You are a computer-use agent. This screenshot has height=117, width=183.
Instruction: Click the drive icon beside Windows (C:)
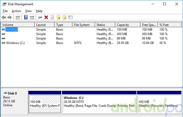click(x=3, y=43)
